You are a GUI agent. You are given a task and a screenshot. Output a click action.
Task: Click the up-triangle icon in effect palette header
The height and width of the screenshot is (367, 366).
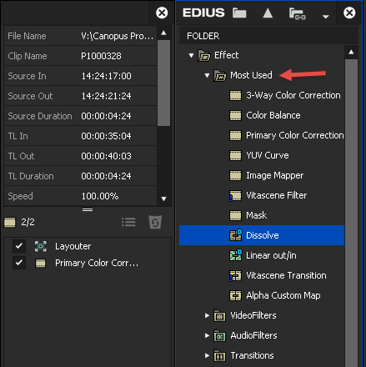tap(268, 13)
